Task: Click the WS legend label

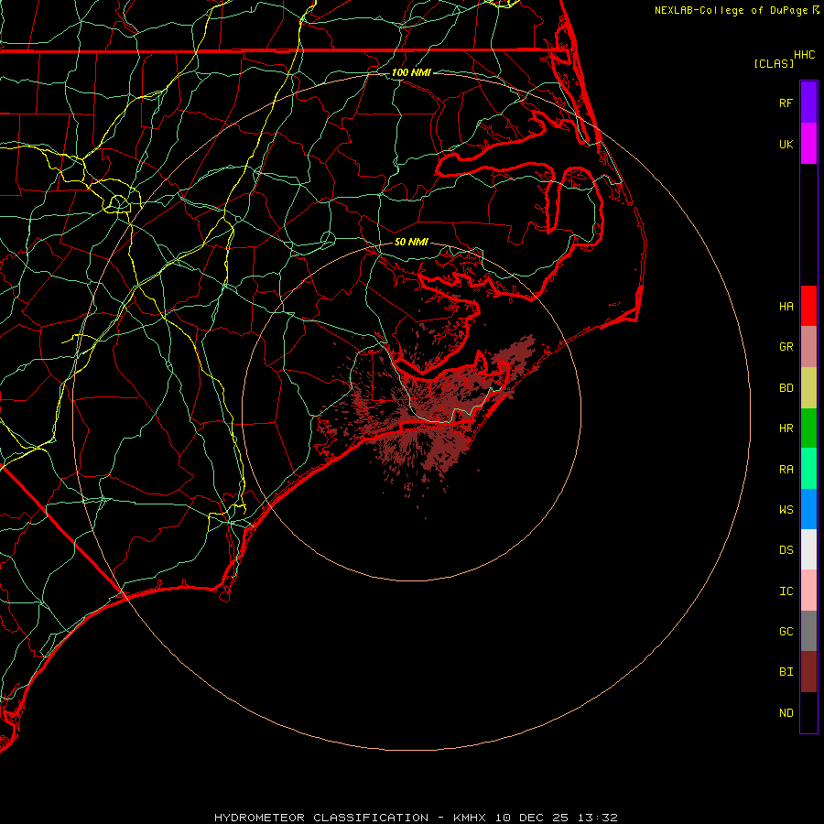Action: [x=786, y=509]
